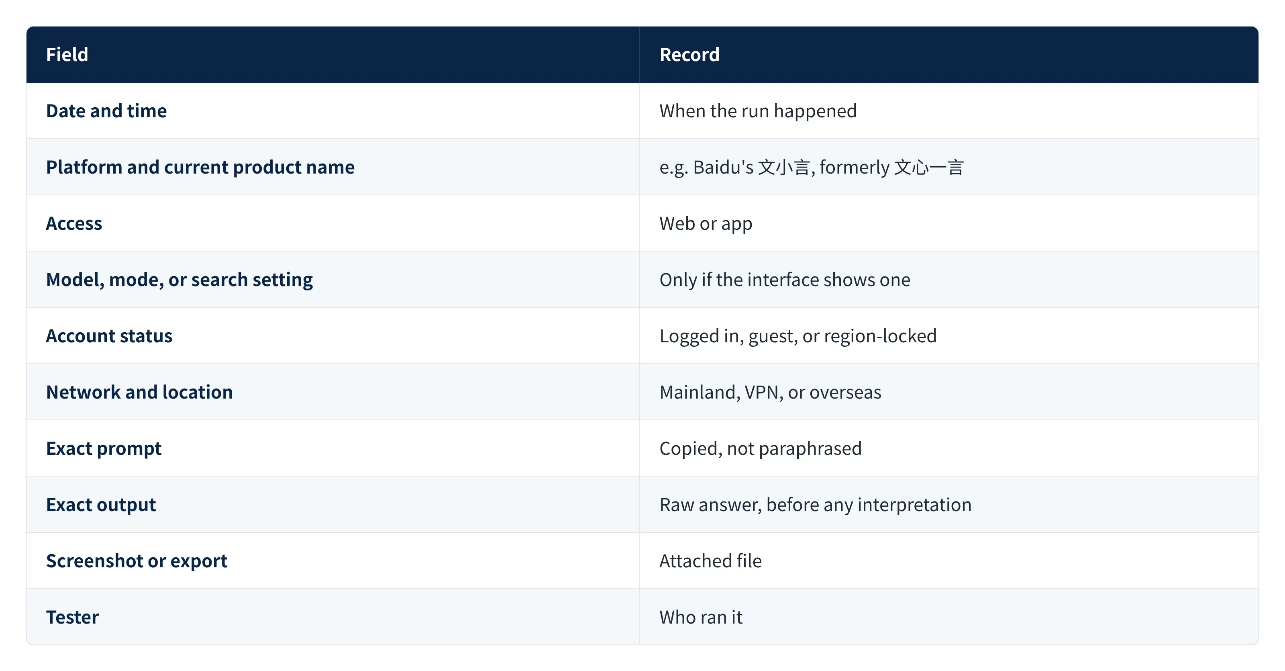Viewport: 1285px width, 671px height.
Task: Click the Baidu's 文小言 example cell
Action: pos(949,167)
